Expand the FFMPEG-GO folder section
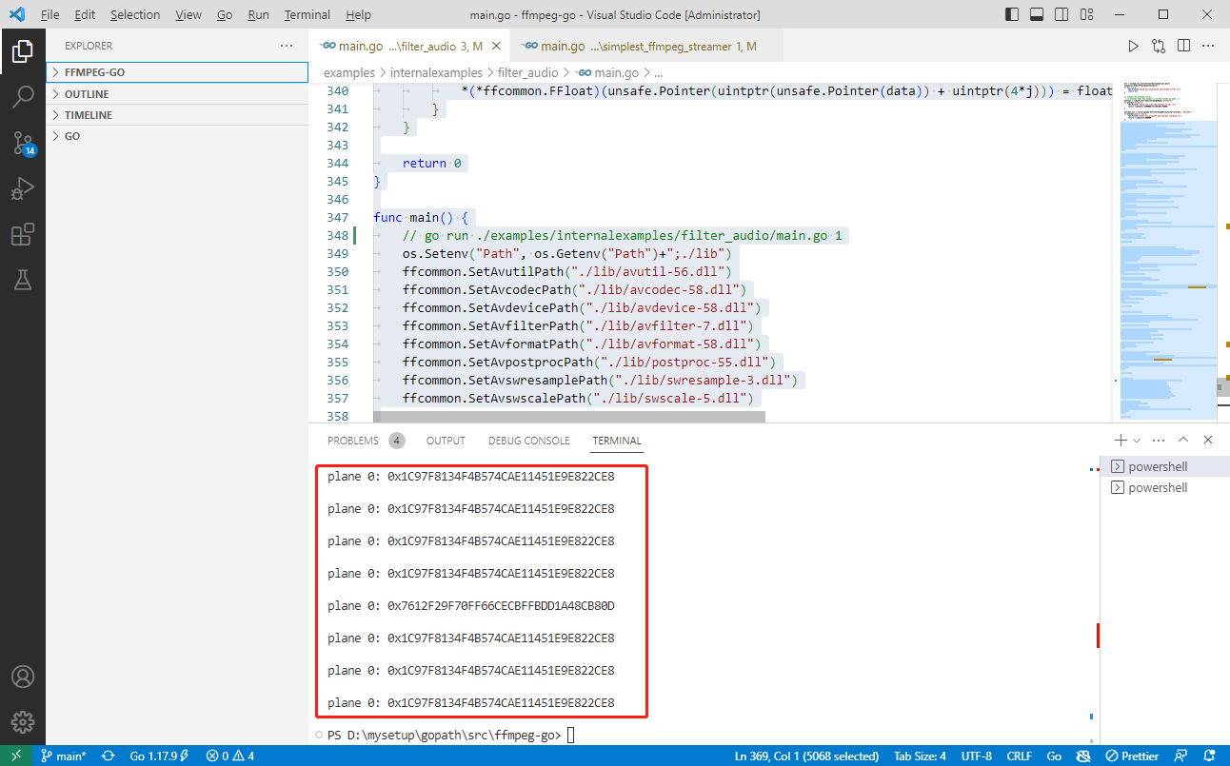 pos(177,72)
